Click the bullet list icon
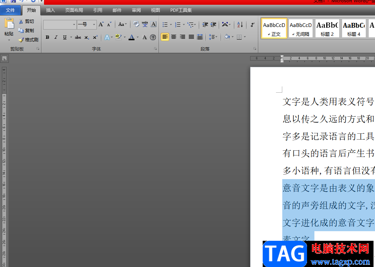This screenshot has height=267, width=375. [x=165, y=25]
